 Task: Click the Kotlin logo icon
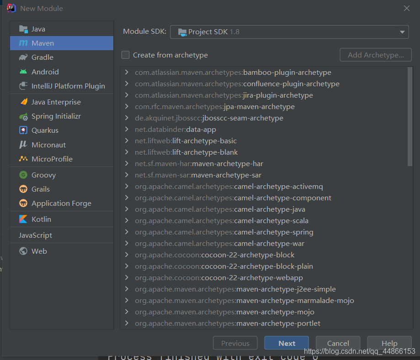coord(23,219)
